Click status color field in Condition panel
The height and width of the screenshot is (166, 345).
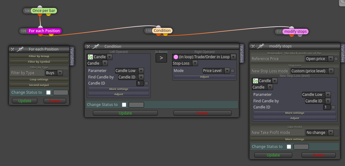[x=136, y=105]
